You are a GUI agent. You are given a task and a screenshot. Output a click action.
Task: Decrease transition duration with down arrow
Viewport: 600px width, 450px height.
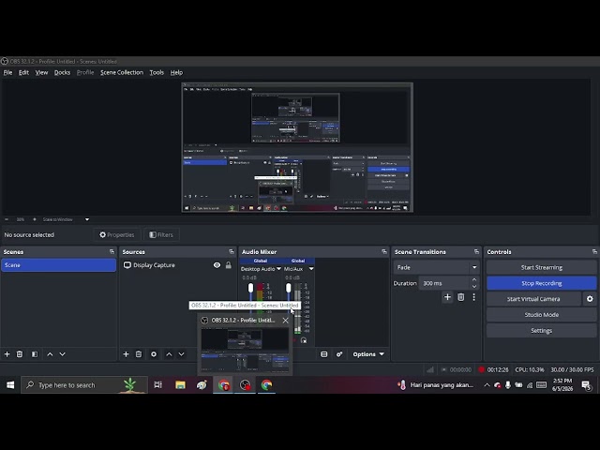point(474,287)
